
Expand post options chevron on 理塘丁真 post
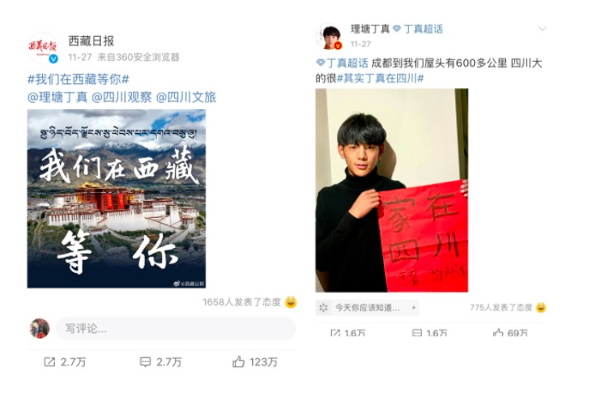pos(542,29)
